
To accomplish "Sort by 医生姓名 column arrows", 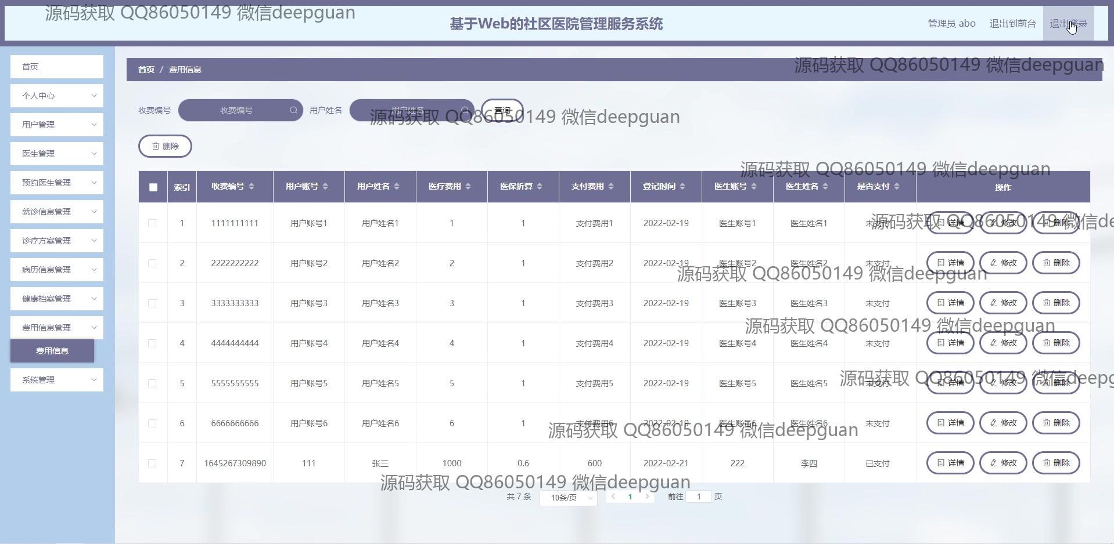I will [825, 186].
